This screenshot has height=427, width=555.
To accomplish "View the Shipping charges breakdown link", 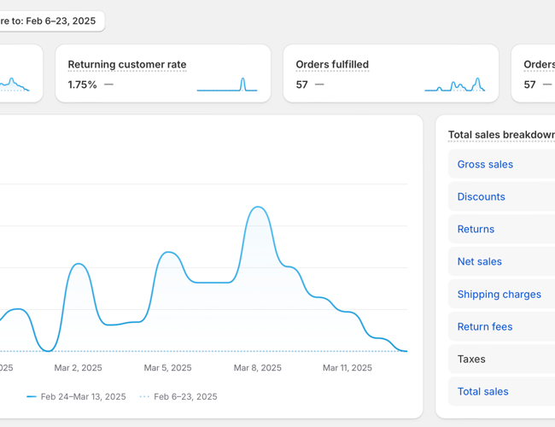I will pos(499,294).
